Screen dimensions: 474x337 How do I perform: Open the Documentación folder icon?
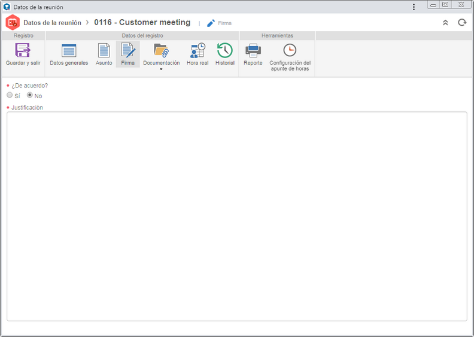point(161,50)
